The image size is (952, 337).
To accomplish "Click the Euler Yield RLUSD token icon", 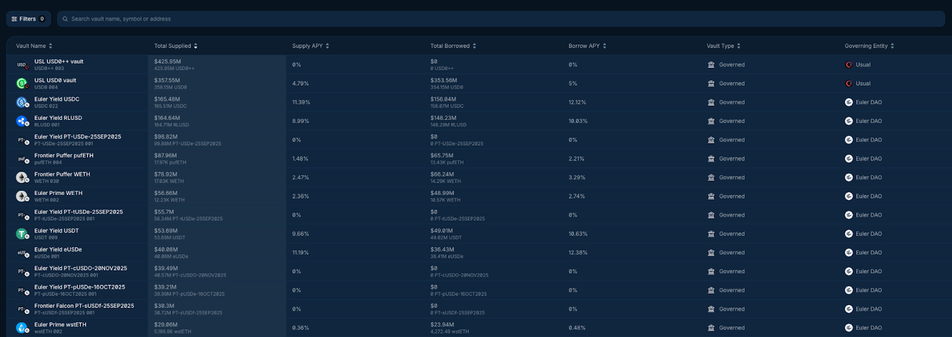I will [22, 121].
